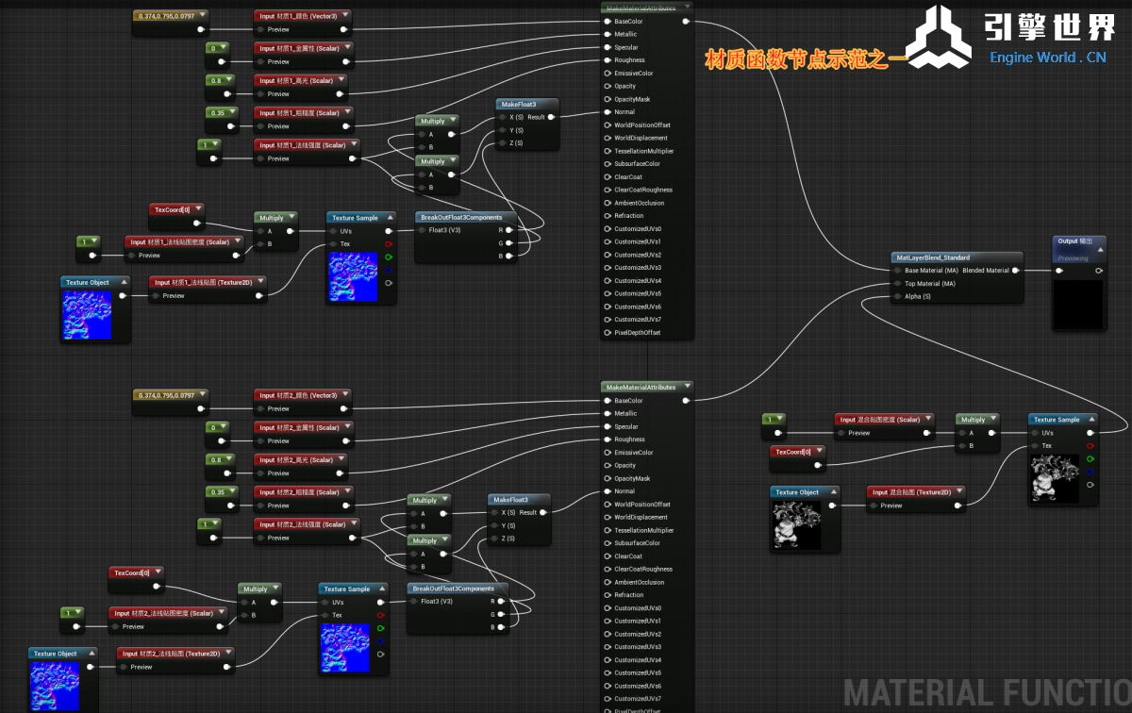Collapse the Input 材质1_颜色 (Vector3) node arrow

(x=344, y=16)
